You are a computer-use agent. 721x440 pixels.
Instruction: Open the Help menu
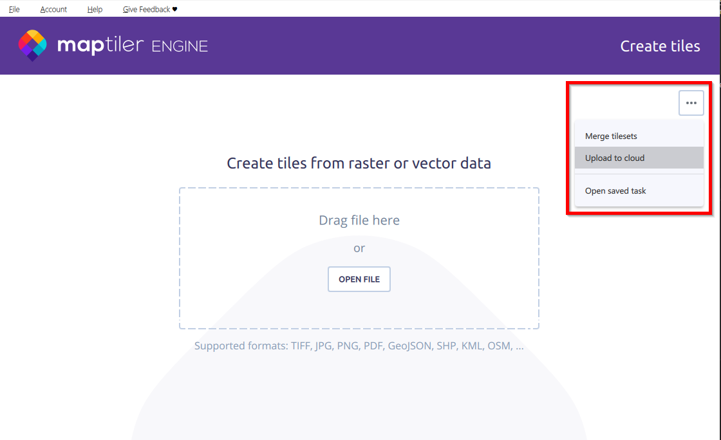click(x=95, y=10)
